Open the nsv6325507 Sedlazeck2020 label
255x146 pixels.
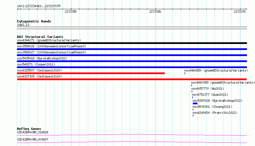point(40,70)
